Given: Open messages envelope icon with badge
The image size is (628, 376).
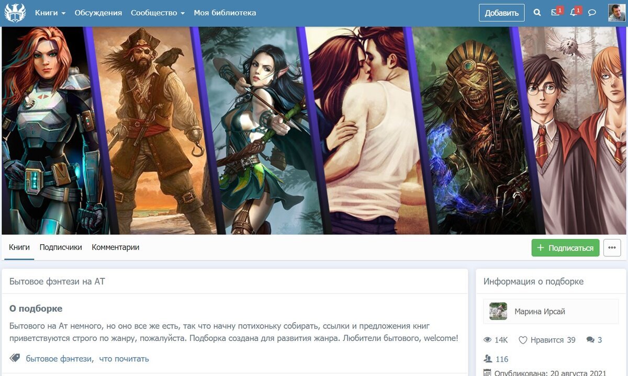Looking at the screenshot, I should click(x=557, y=12).
